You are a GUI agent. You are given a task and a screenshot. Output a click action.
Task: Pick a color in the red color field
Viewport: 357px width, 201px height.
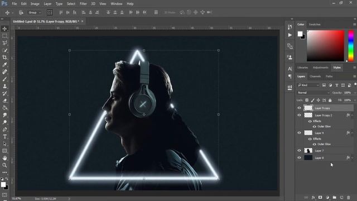click(x=326, y=46)
